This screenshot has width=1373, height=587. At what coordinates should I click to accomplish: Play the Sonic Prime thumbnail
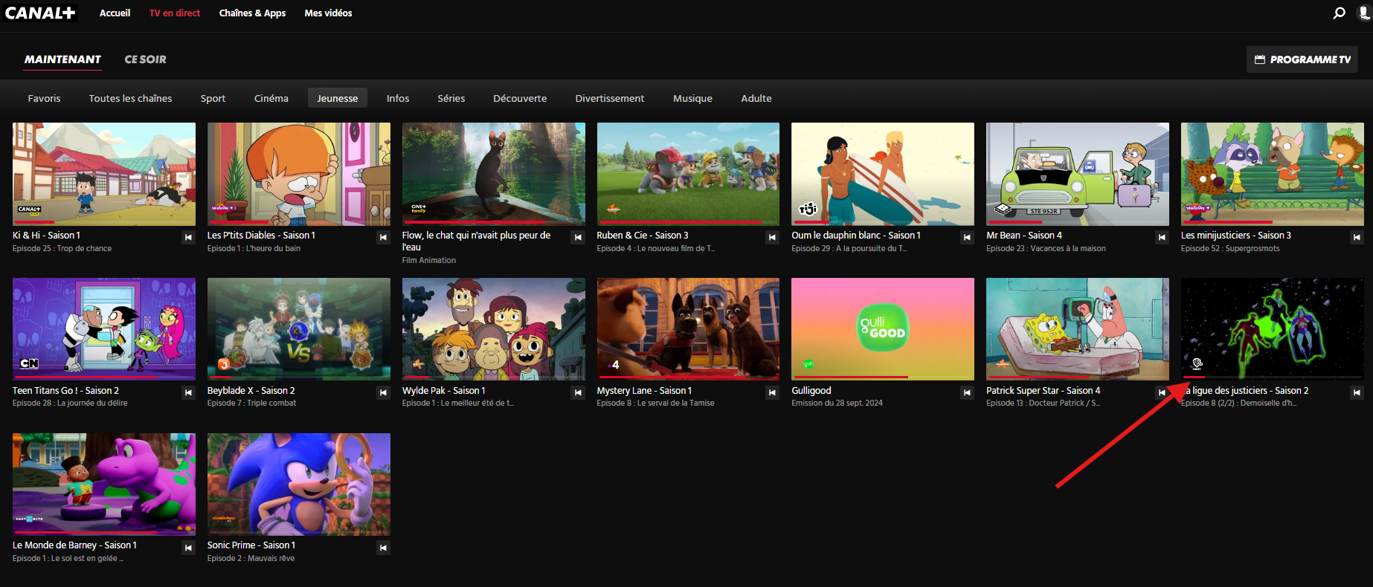coord(299,484)
